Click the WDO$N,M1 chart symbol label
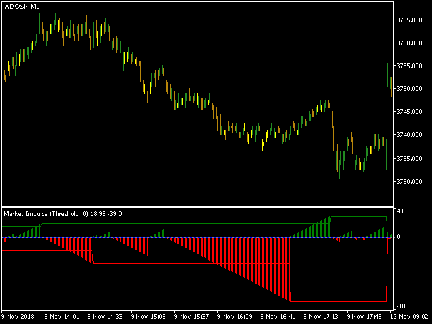The image size is (432, 324). click(x=22, y=7)
